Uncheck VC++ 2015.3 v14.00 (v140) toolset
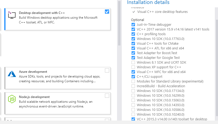218x124 pixels. point(133,119)
